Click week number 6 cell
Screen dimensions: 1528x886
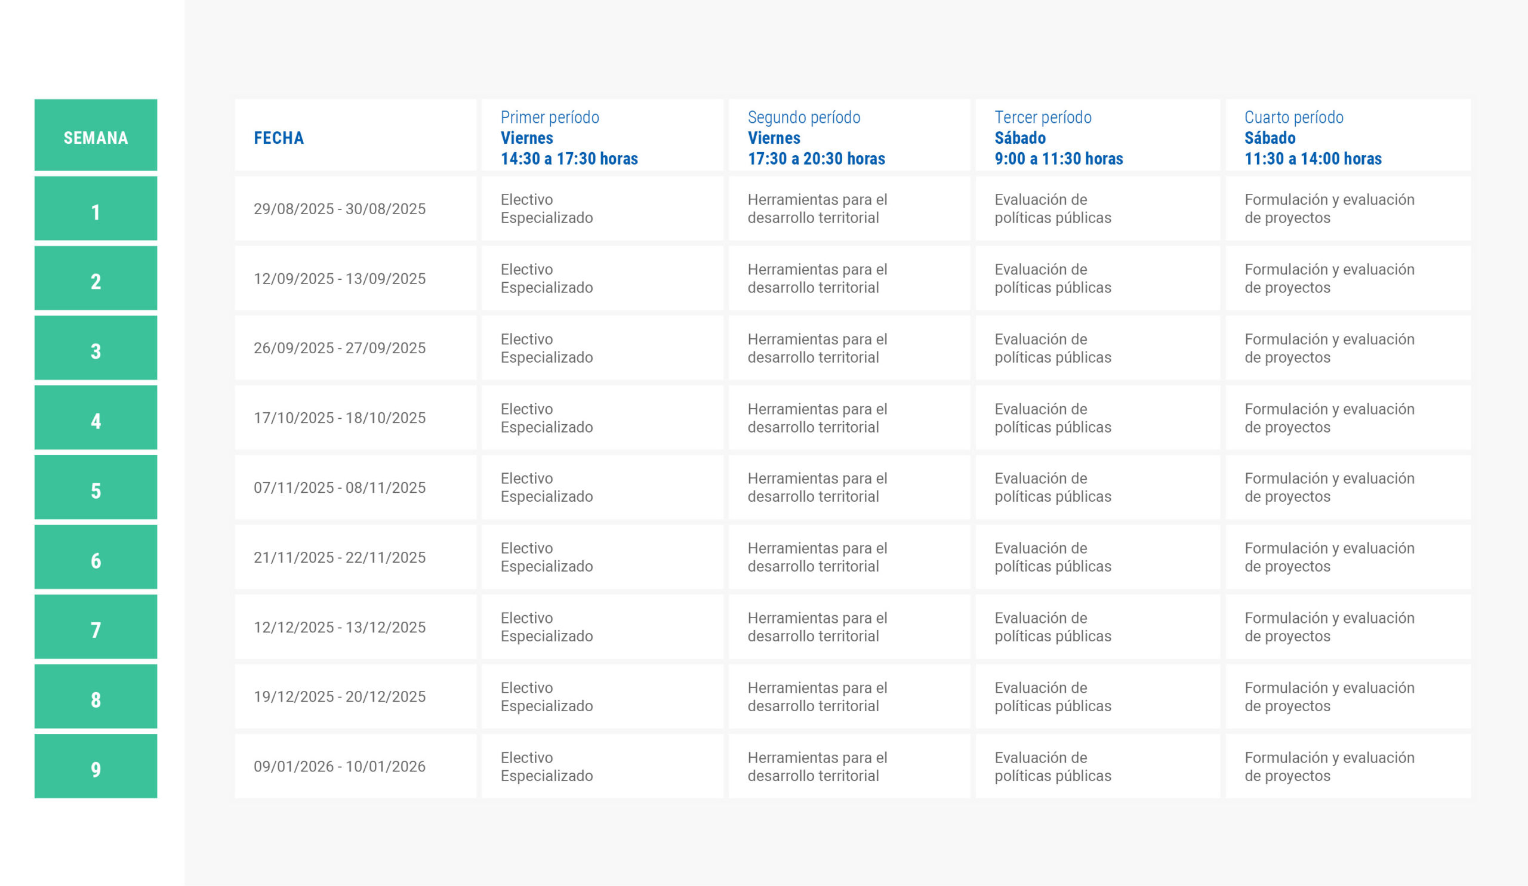96,557
